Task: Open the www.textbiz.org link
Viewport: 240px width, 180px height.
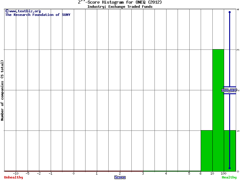Action: (x=25, y=11)
